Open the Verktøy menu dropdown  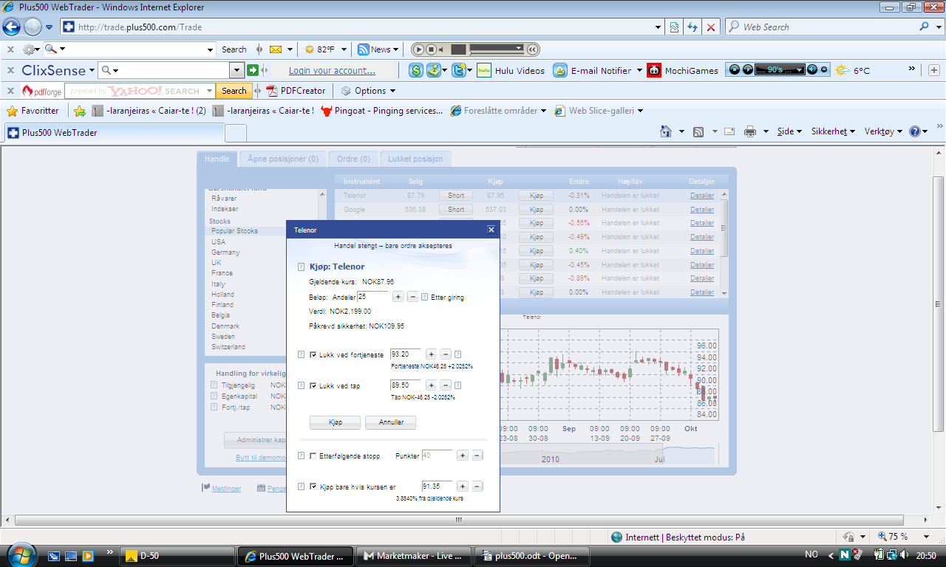point(883,131)
